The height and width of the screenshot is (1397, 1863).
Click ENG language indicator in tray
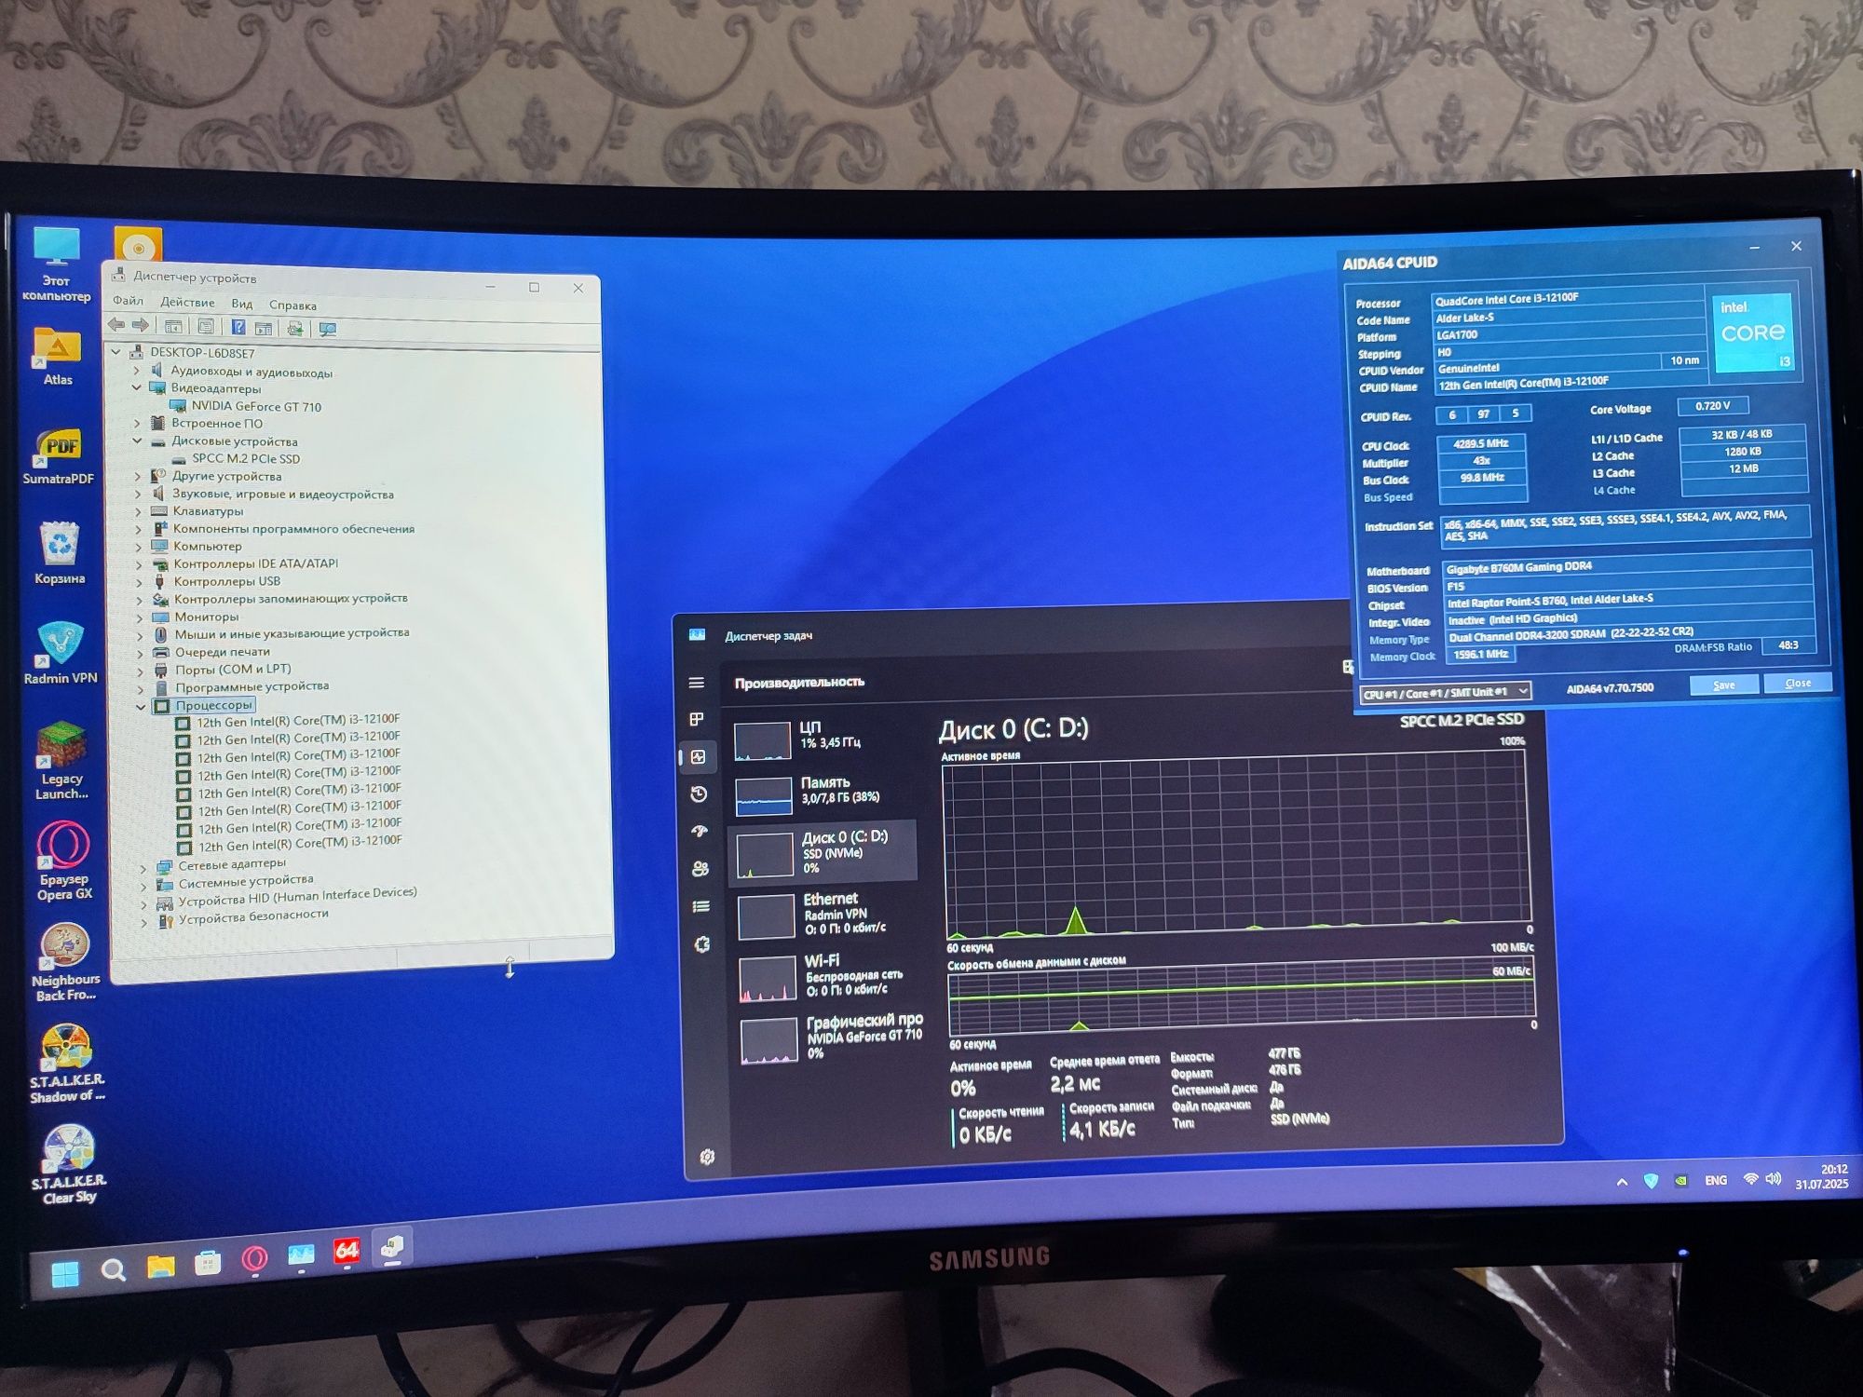(x=1716, y=1180)
